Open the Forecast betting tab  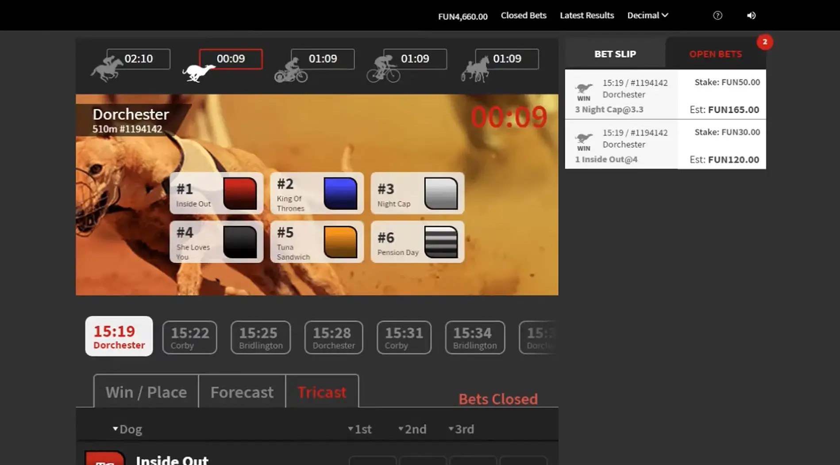coord(242,392)
